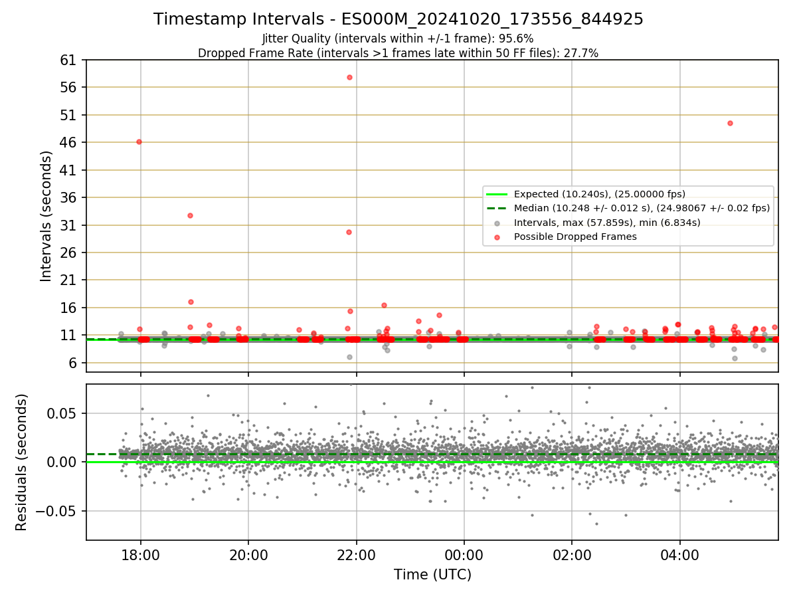
Task: Click the gray dot legend marker
Action: [497, 223]
